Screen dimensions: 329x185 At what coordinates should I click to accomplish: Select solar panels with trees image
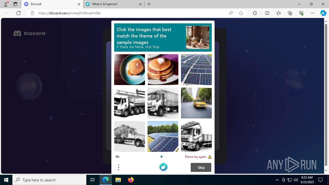163,136
